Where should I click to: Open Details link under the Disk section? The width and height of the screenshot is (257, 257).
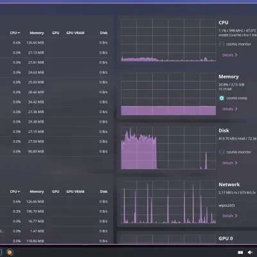[229, 163]
